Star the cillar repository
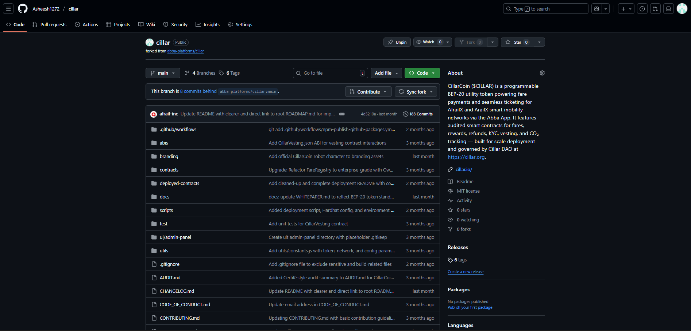Image resolution: width=691 pixels, height=331 pixels. [x=517, y=42]
